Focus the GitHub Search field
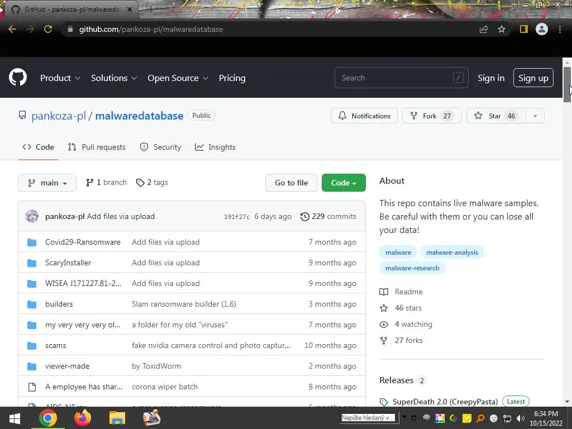 401,78
